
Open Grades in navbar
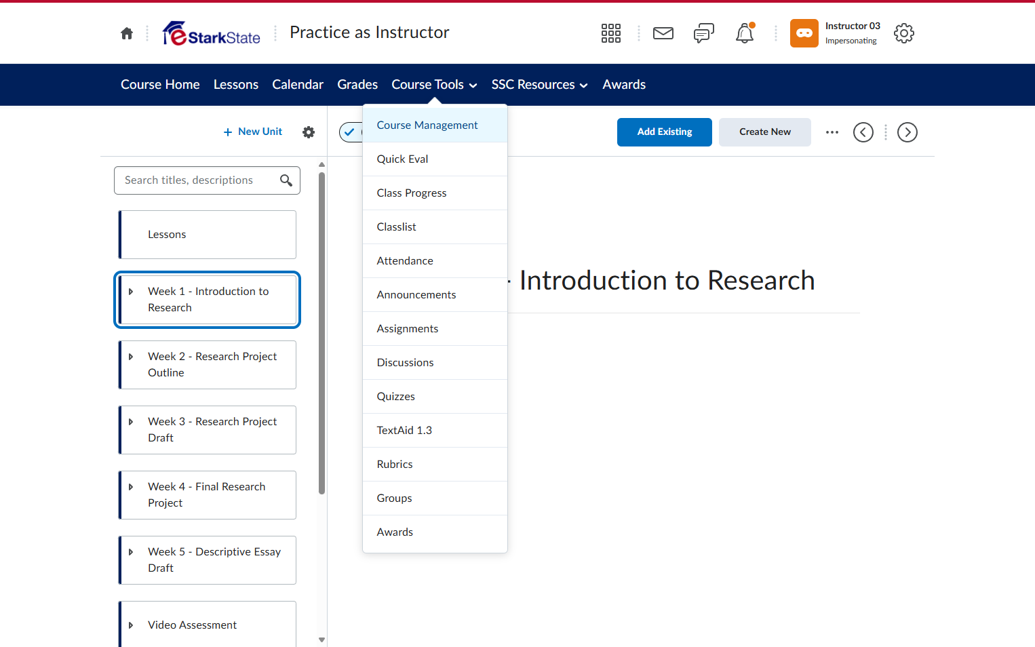pos(357,85)
